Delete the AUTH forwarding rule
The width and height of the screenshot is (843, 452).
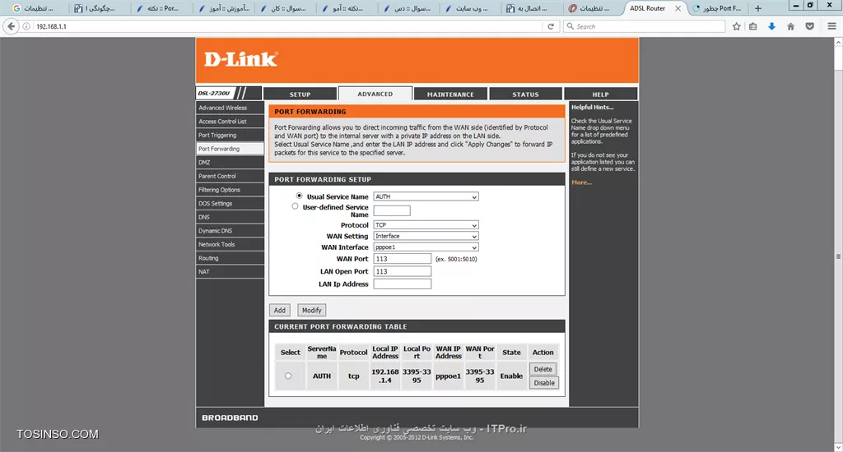(x=543, y=369)
